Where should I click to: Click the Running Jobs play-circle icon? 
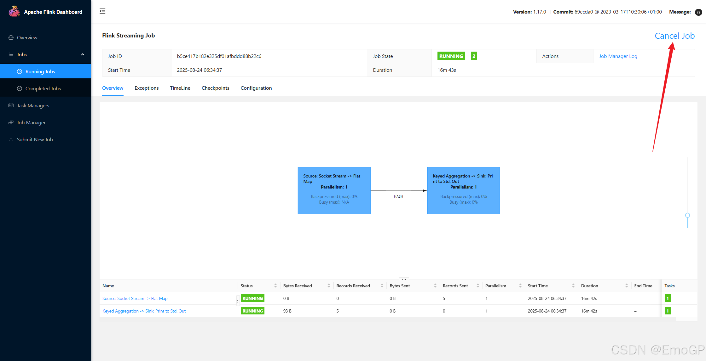click(20, 71)
